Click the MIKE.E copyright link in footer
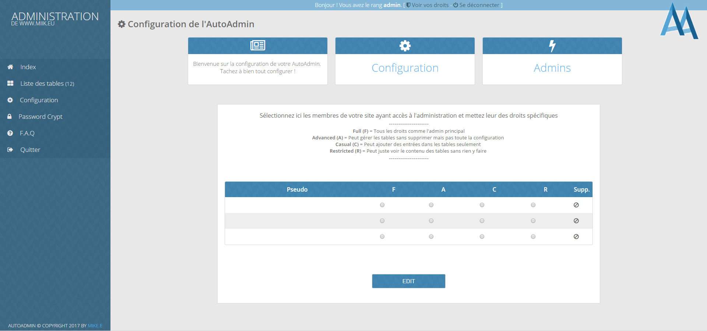Viewport: 707px width, 331px height. click(x=95, y=326)
